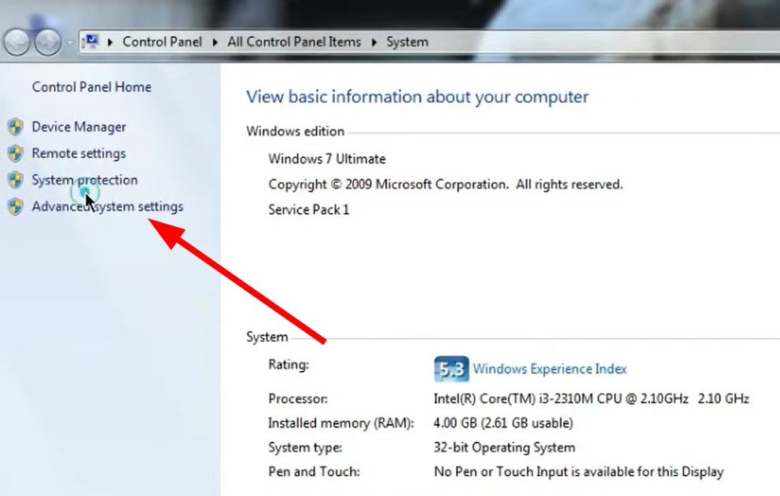Image resolution: width=780 pixels, height=496 pixels.
Task: Click the Processor label
Action: (x=298, y=399)
